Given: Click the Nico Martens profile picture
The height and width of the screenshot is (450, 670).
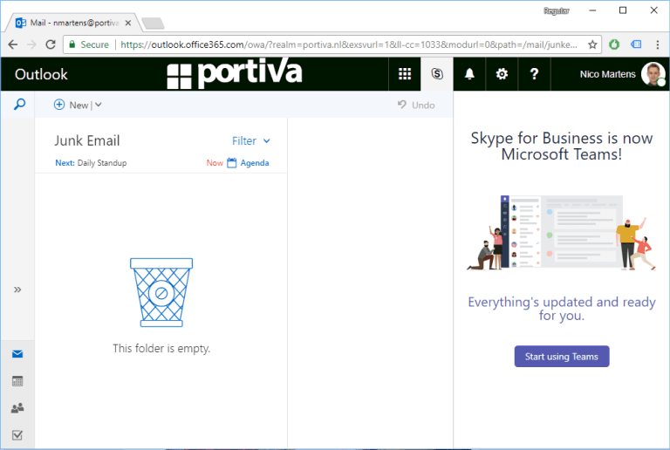Looking at the screenshot, I should point(653,74).
